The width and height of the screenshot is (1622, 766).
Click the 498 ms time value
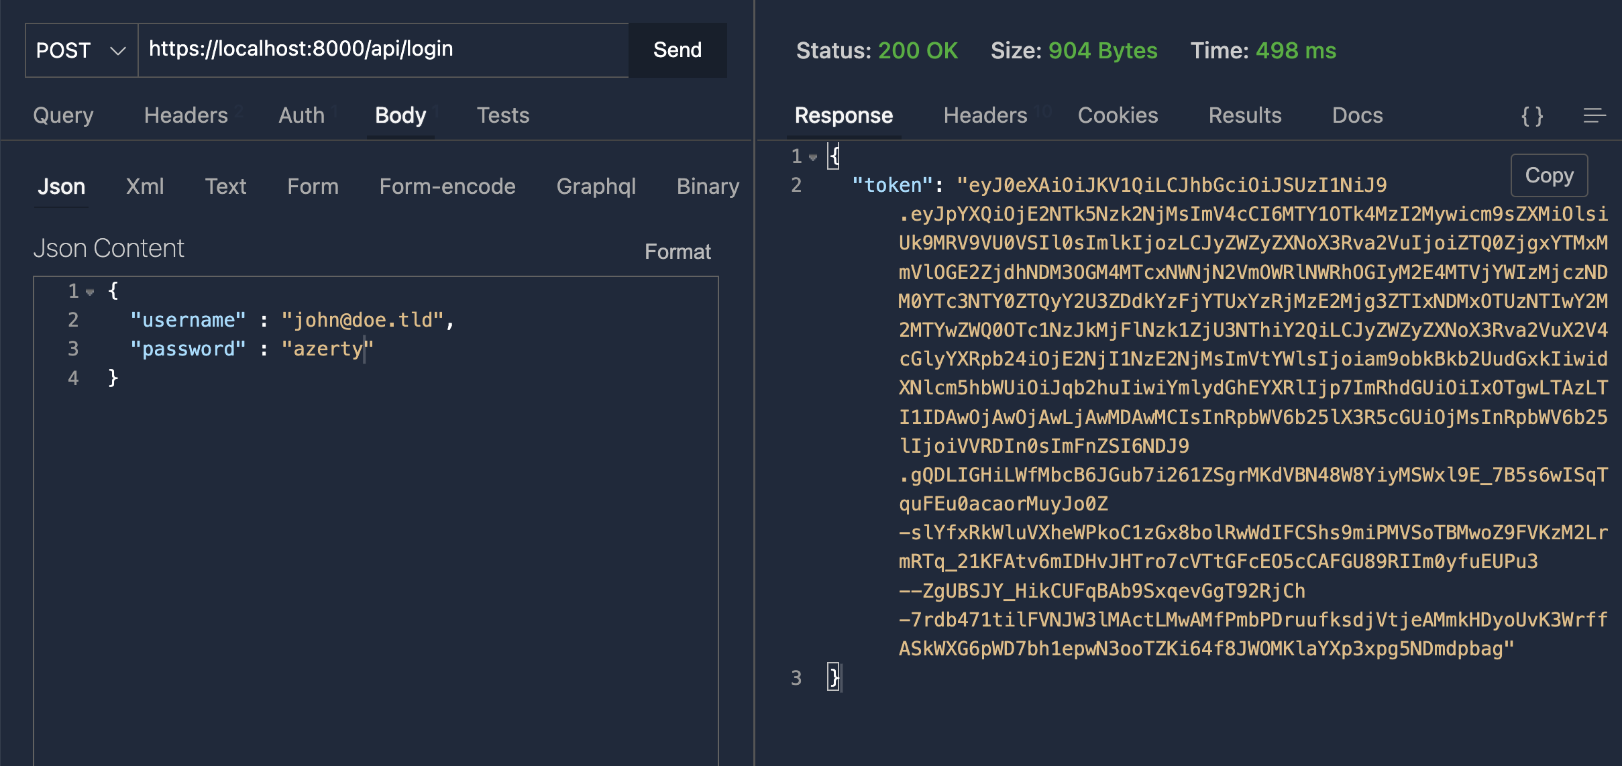coord(1296,50)
